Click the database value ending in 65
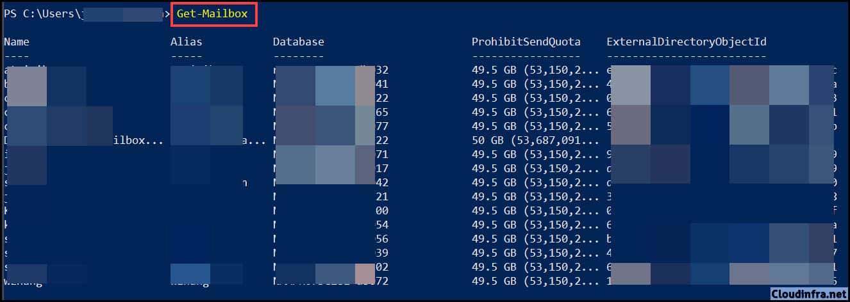850x302 pixels. coord(331,112)
